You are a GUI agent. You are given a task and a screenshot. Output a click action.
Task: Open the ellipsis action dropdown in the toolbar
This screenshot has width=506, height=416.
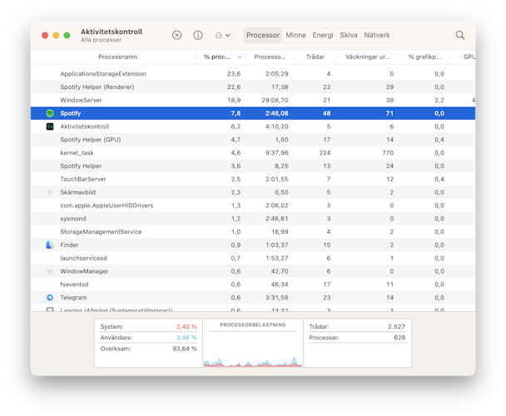point(222,35)
